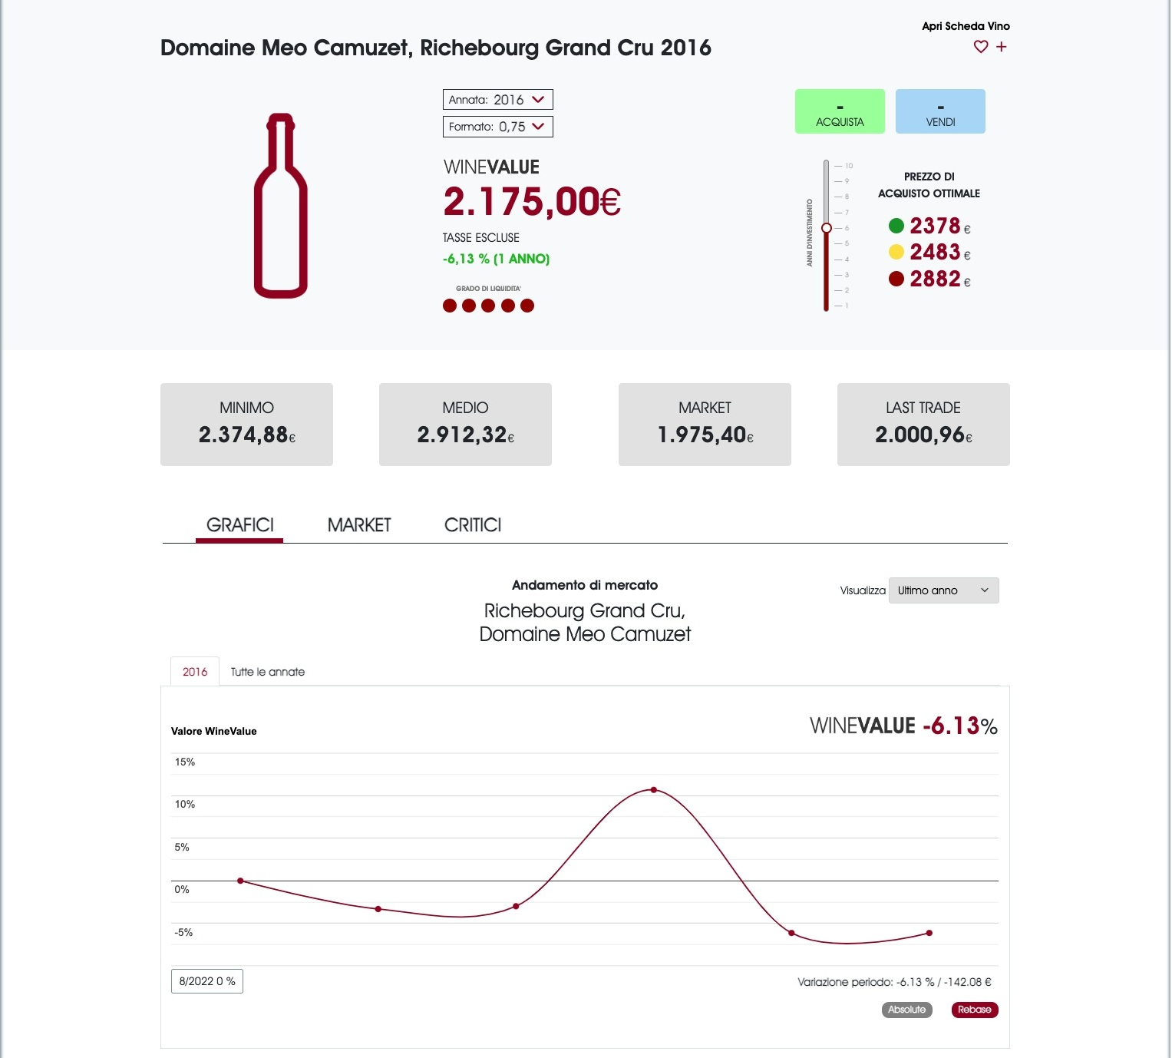Screen dimensions: 1172x1058
Task: Click the Variazione periodo text
Action: point(894,982)
